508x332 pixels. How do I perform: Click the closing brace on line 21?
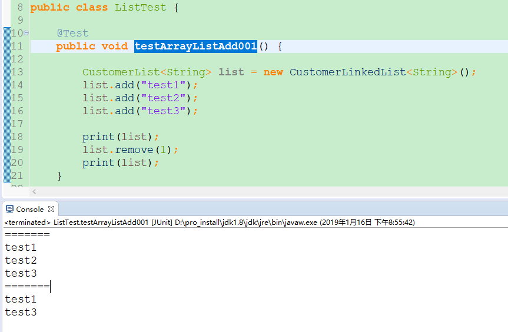coord(59,175)
